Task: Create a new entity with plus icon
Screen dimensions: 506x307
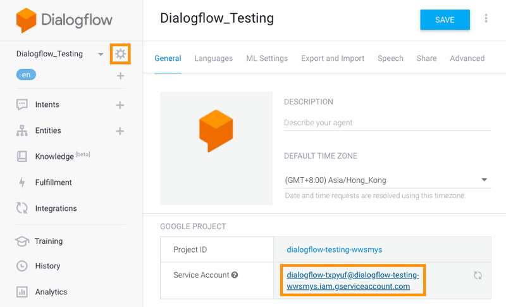Action: 120,131
